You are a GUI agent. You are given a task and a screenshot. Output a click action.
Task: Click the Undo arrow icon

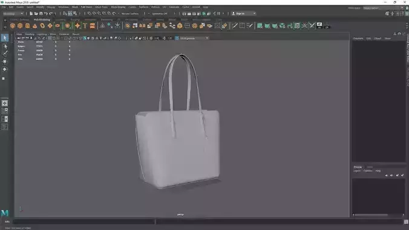[x=46, y=13]
